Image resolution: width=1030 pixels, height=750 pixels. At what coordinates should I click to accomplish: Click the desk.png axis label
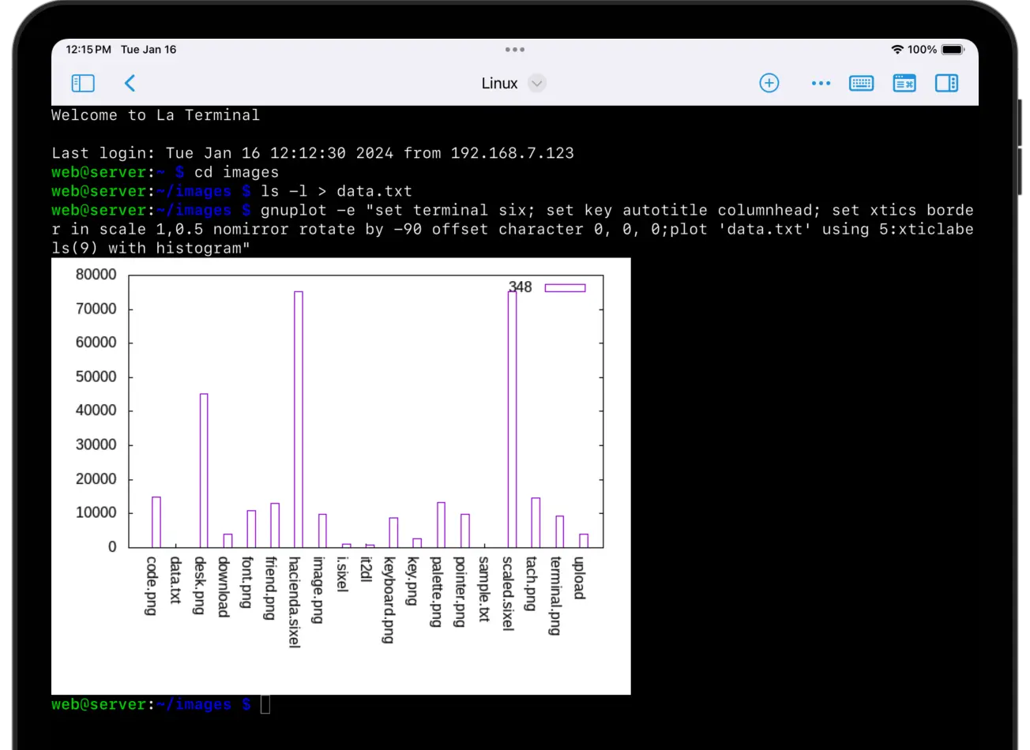click(x=200, y=585)
